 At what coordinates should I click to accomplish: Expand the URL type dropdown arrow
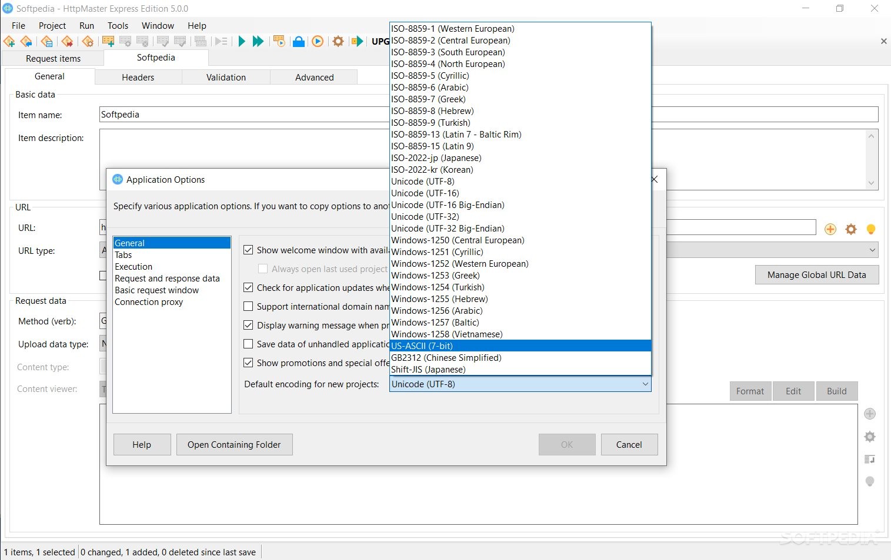872,250
